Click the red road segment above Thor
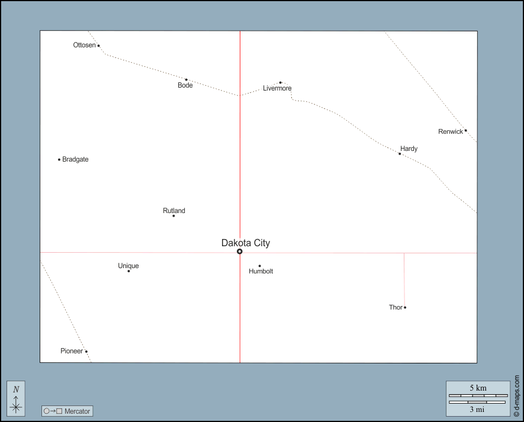Viewport: 524px width, 422px height. click(404, 278)
